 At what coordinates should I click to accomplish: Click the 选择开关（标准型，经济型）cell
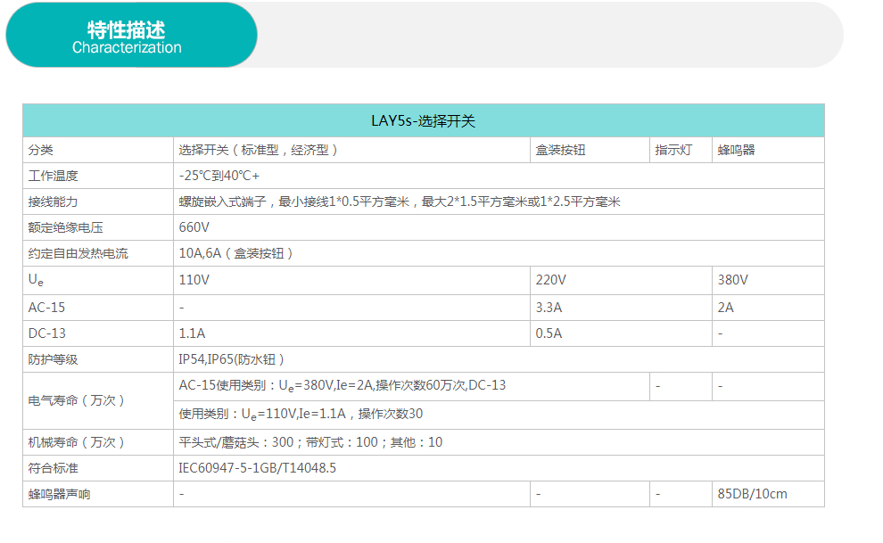pos(259,150)
